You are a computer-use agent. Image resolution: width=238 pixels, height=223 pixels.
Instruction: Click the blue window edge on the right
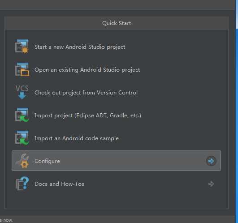[237, 111]
